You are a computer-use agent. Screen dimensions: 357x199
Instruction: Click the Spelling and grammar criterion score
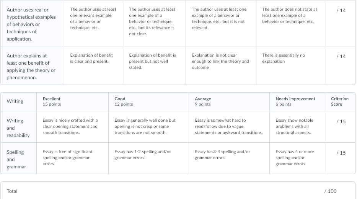(x=341, y=153)
